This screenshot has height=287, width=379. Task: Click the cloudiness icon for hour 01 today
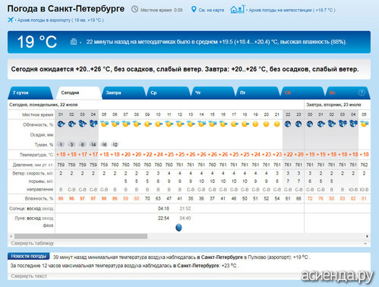[x=61, y=124]
